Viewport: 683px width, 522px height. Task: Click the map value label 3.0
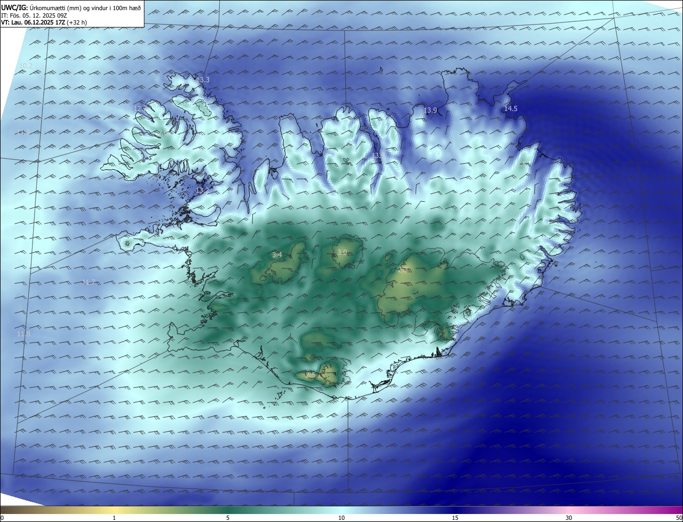point(342,252)
